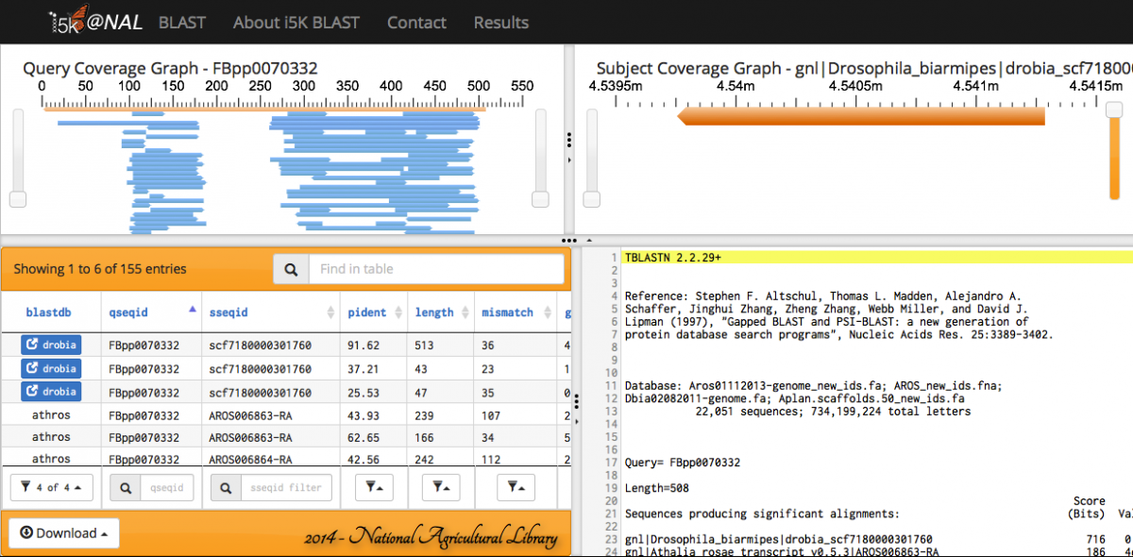The width and height of the screenshot is (1133, 557).
Task: Open the Contact page link
Action: tap(416, 22)
